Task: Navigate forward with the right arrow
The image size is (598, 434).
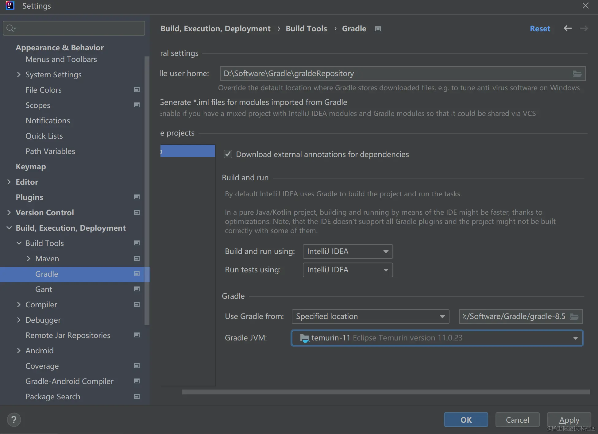Action: coord(584,29)
